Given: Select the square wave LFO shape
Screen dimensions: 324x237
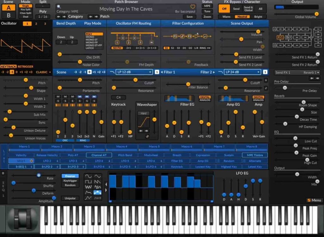Looking at the screenshot, I should pos(88,182).
